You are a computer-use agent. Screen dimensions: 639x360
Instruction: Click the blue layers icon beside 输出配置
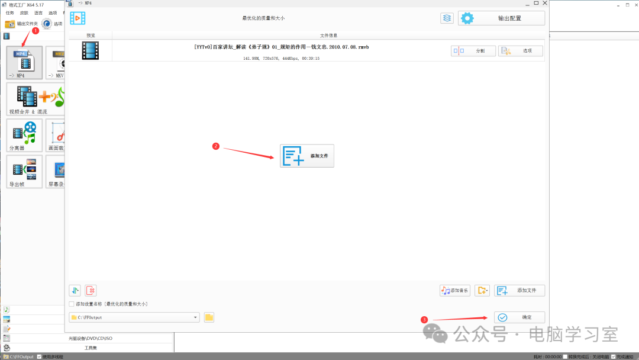tap(447, 18)
